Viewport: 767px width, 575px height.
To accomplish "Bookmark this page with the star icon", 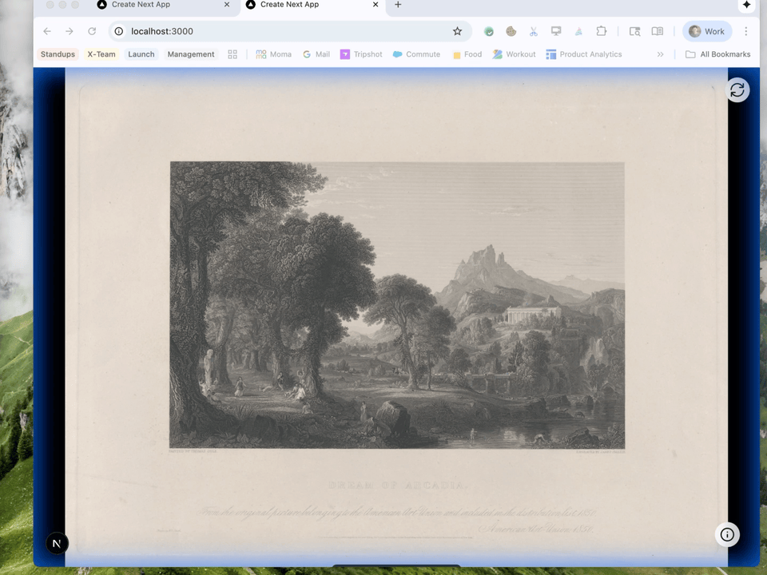I will click(x=457, y=31).
